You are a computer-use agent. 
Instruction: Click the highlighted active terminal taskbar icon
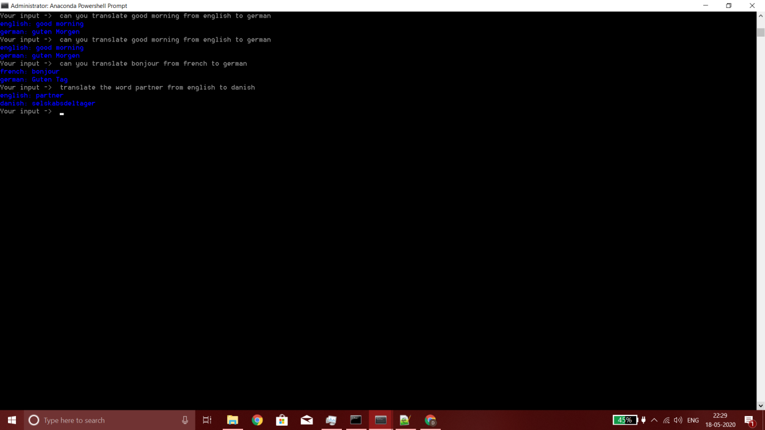point(380,420)
